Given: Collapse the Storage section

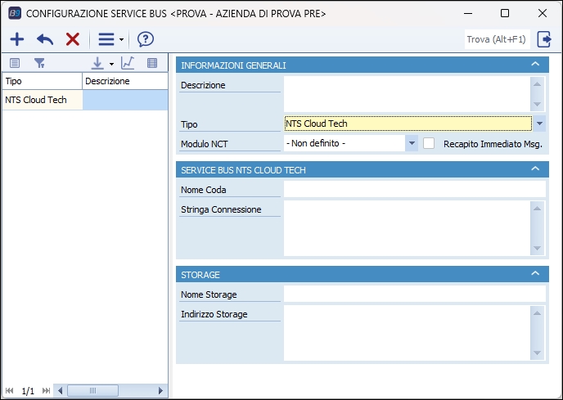Looking at the screenshot, I should (x=535, y=274).
